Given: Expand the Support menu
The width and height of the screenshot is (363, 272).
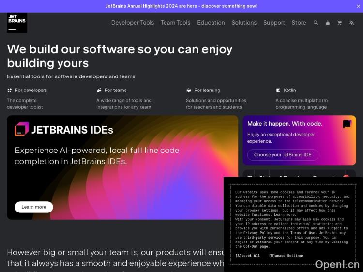Looking at the screenshot, I should [274, 23].
